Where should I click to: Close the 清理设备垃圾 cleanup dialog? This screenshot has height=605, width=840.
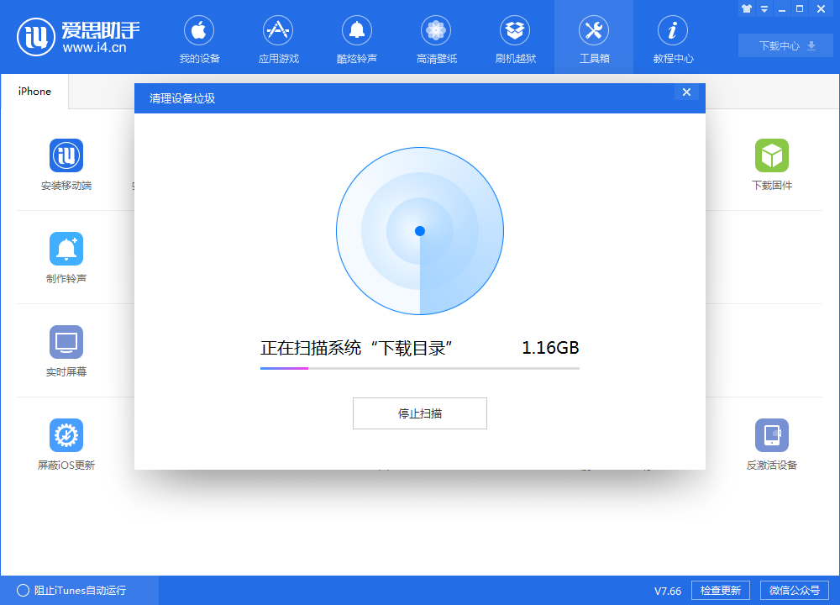coord(687,92)
